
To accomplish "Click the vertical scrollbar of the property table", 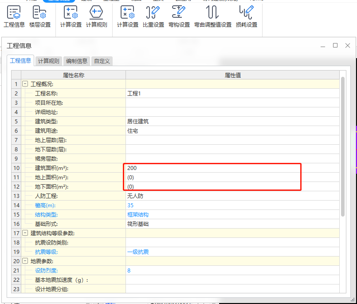I will coord(343,146).
